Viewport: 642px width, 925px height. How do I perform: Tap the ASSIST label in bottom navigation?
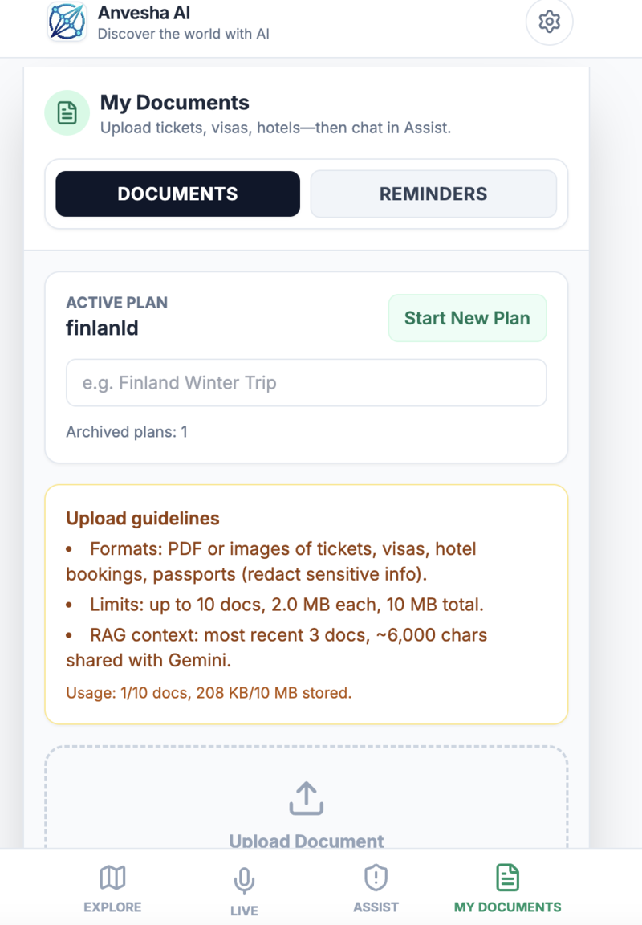click(x=375, y=907)
